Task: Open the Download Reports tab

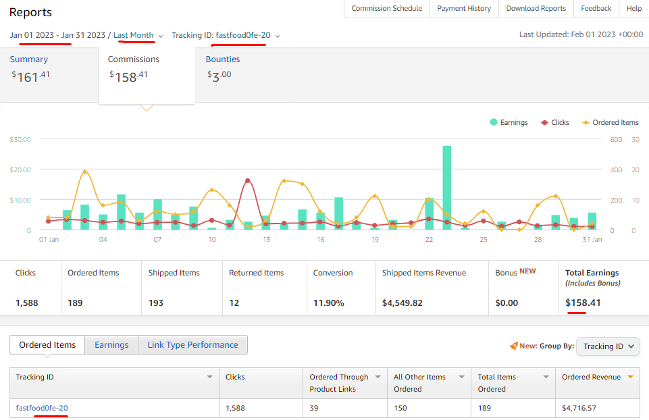Action: point(536,8)
